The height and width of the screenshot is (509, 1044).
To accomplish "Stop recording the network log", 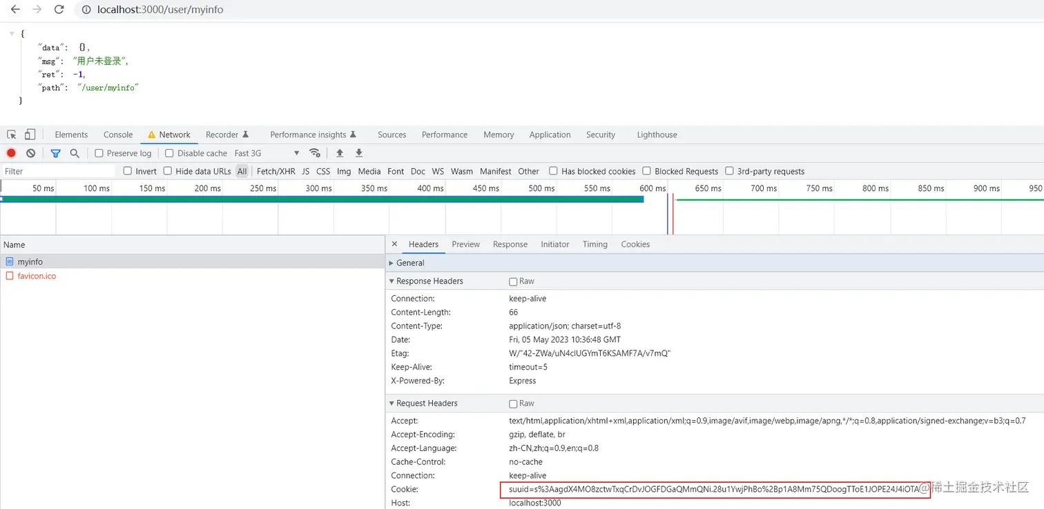I will (x=11, y=153).
